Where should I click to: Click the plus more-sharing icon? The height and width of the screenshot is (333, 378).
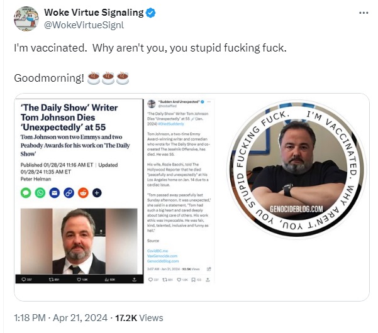pos(96,192)
